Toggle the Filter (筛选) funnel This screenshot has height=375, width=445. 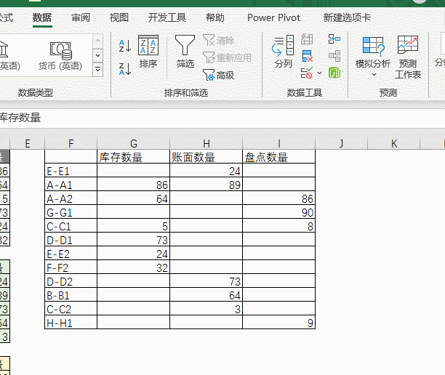coord(185,52)
